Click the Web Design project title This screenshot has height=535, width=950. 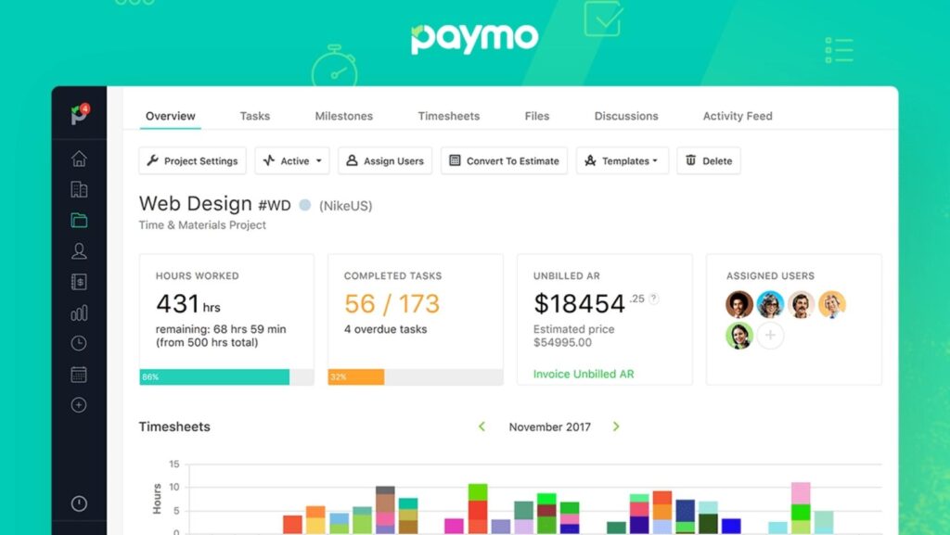tap(195, 204)
